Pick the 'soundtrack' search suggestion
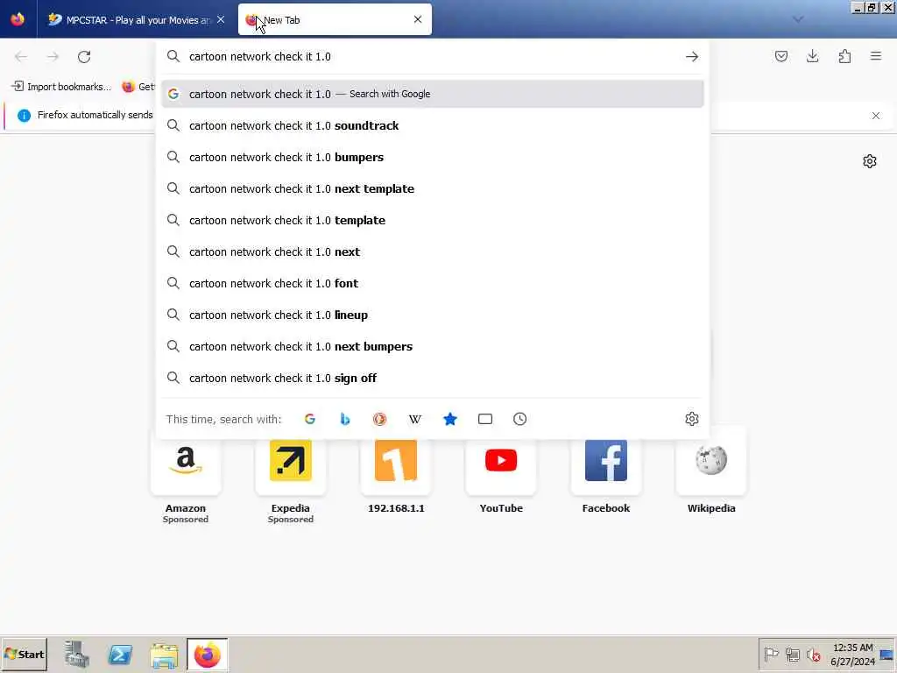 (433, 125)
